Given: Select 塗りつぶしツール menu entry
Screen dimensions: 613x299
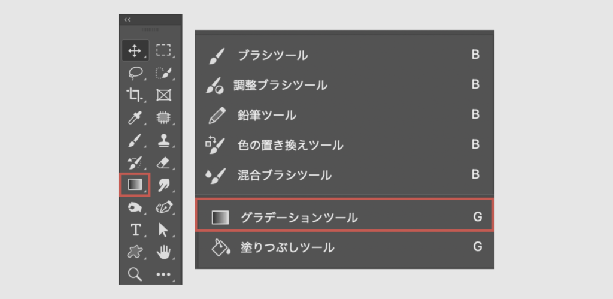Looking at the screenshot, I should (287, 247).
